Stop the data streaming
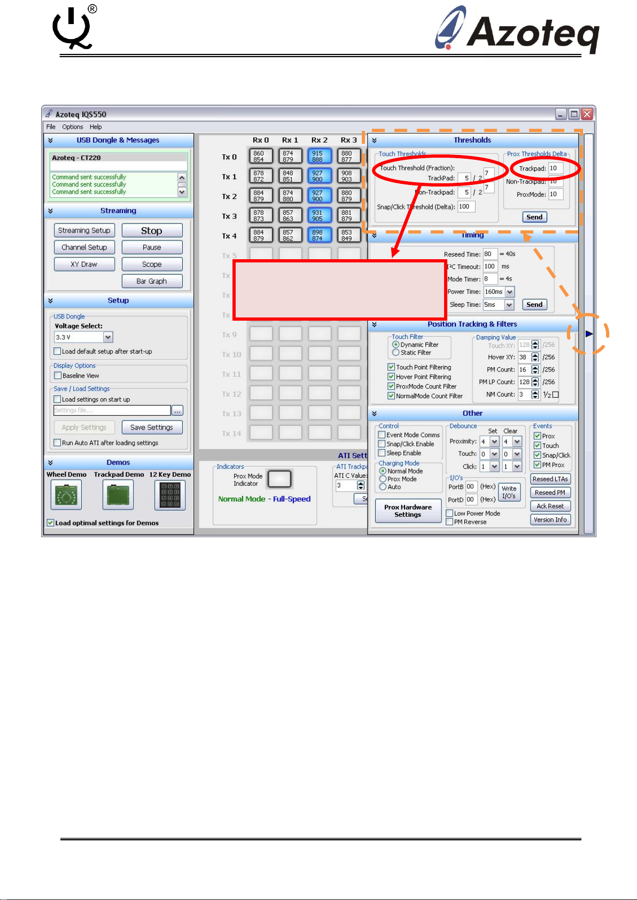The width and height of the screenshot is (637, 900). click(152, 230)
